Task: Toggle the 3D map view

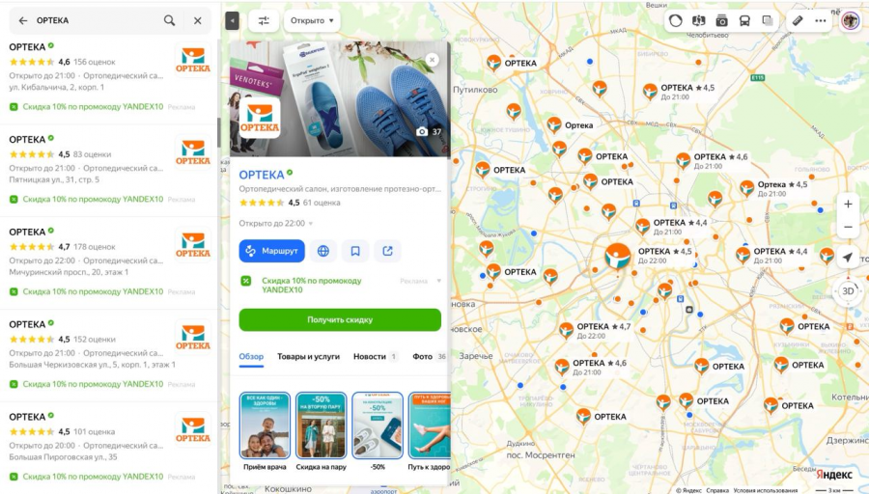Action: (x=848, y=290)
